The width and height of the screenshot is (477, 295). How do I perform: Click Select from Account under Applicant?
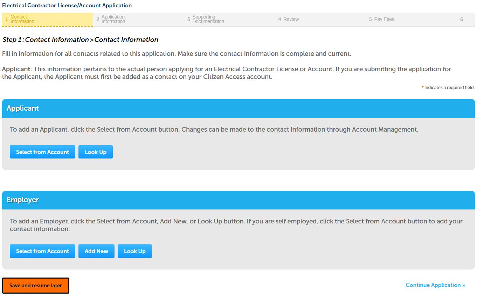tap(42, 152)
